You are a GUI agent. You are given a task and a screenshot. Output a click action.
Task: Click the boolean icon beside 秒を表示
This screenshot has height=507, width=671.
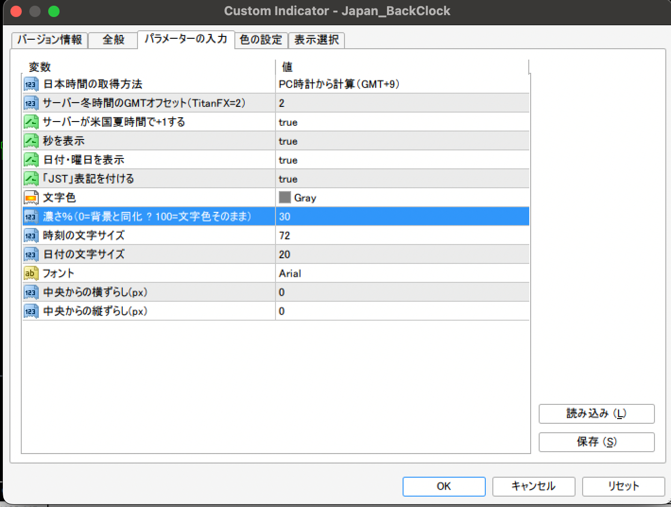point(31,141)
